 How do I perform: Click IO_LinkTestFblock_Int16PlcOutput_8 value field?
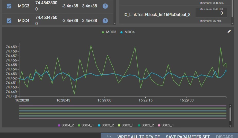pos(211,13)
